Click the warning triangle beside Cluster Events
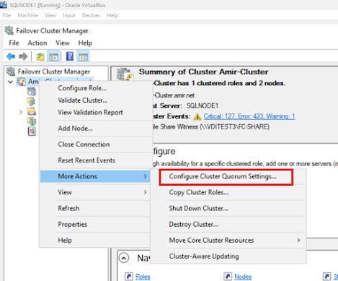This screenshot has width=338, height=281. click(197, 116)
